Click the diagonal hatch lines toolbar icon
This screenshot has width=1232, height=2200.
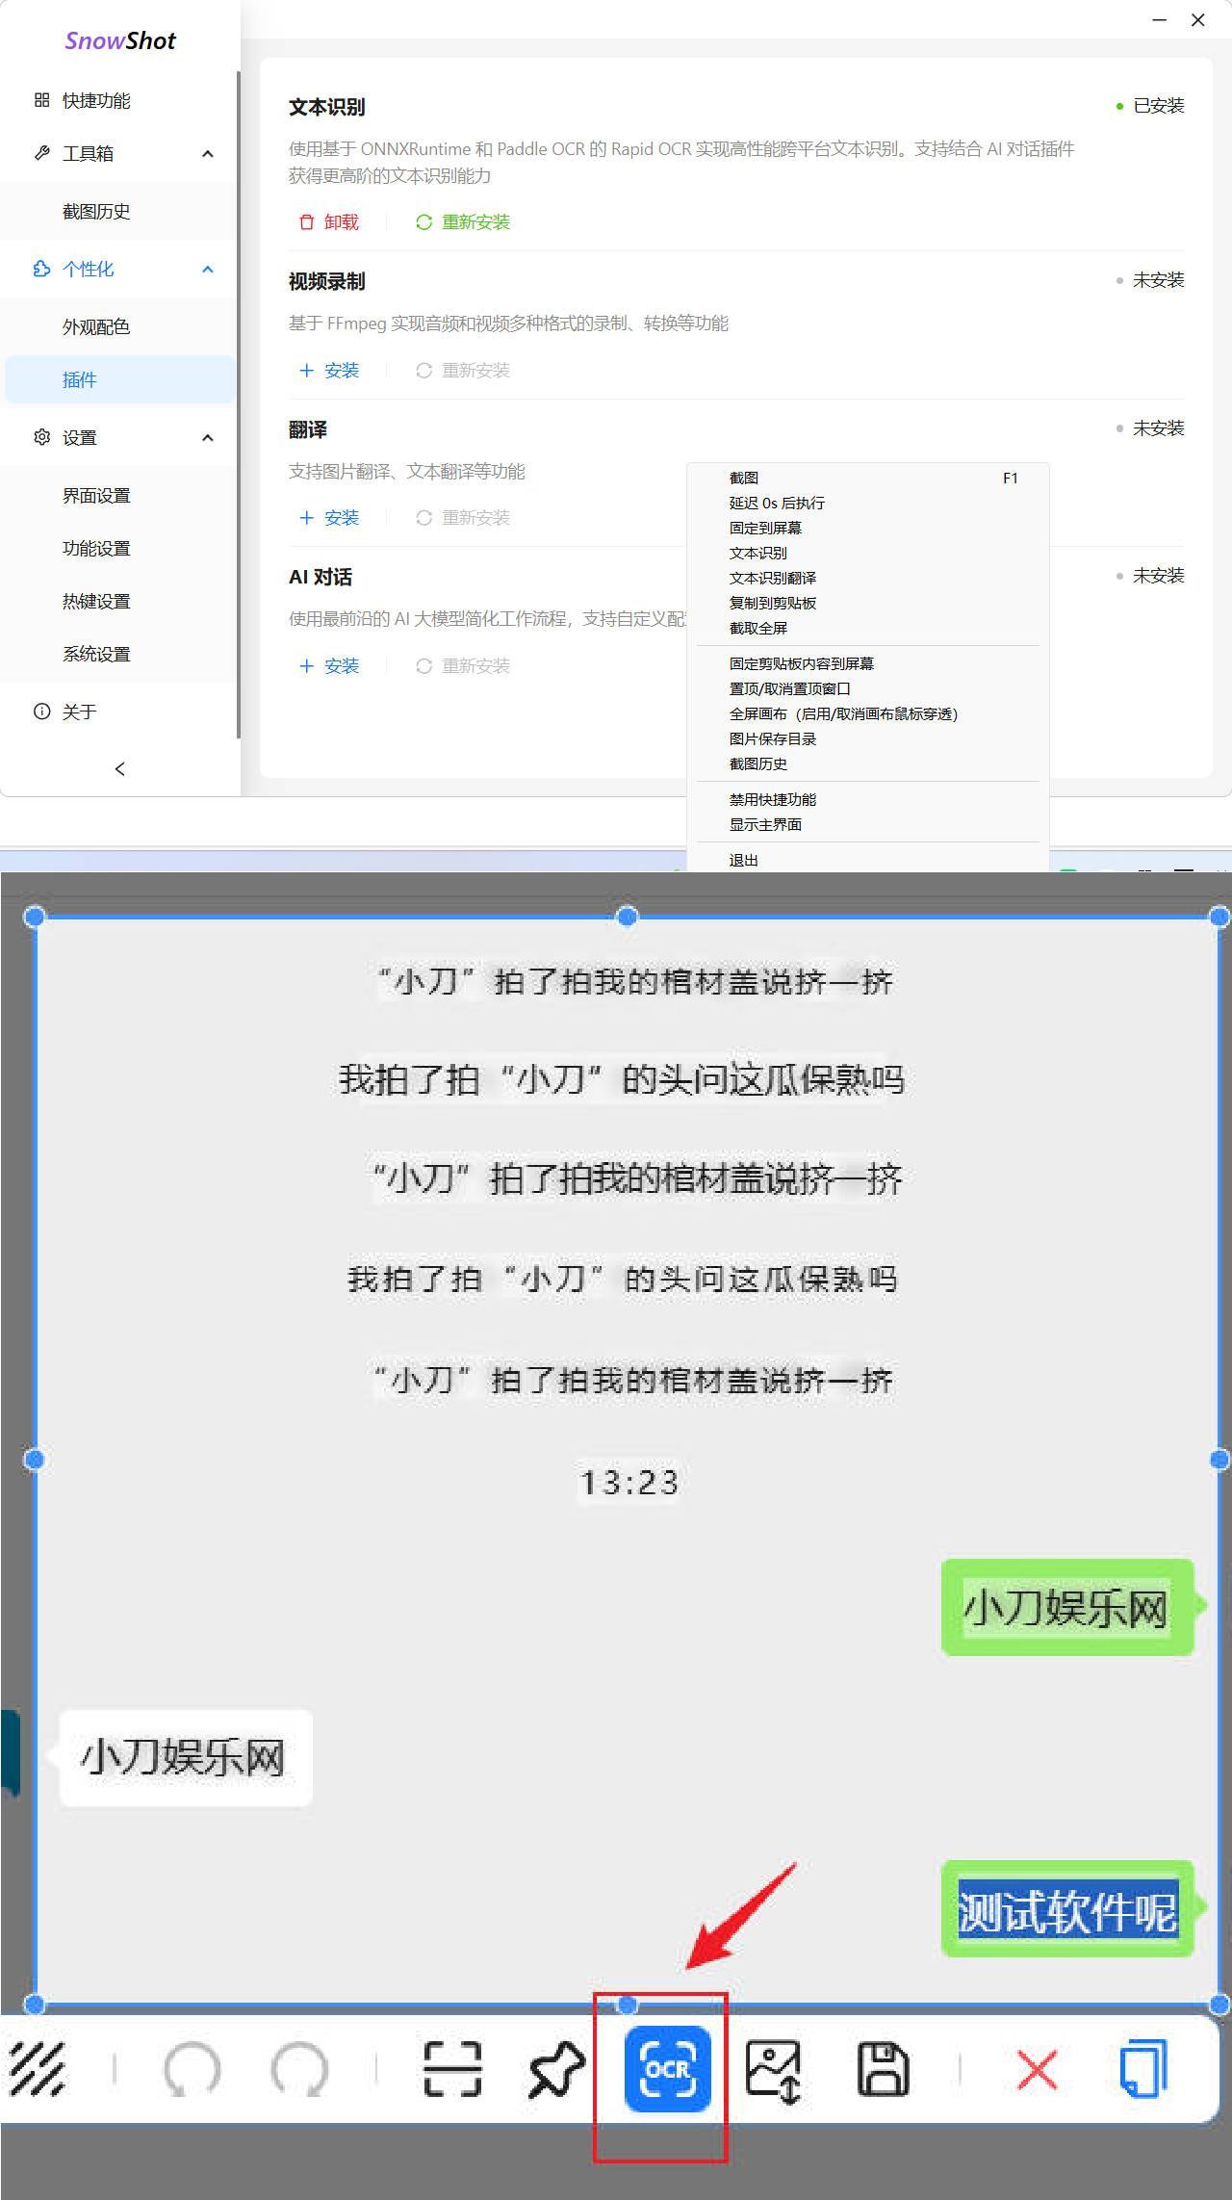pos(37,2068)
